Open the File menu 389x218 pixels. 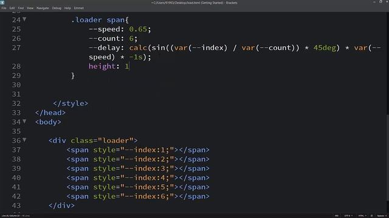point(4,8)
